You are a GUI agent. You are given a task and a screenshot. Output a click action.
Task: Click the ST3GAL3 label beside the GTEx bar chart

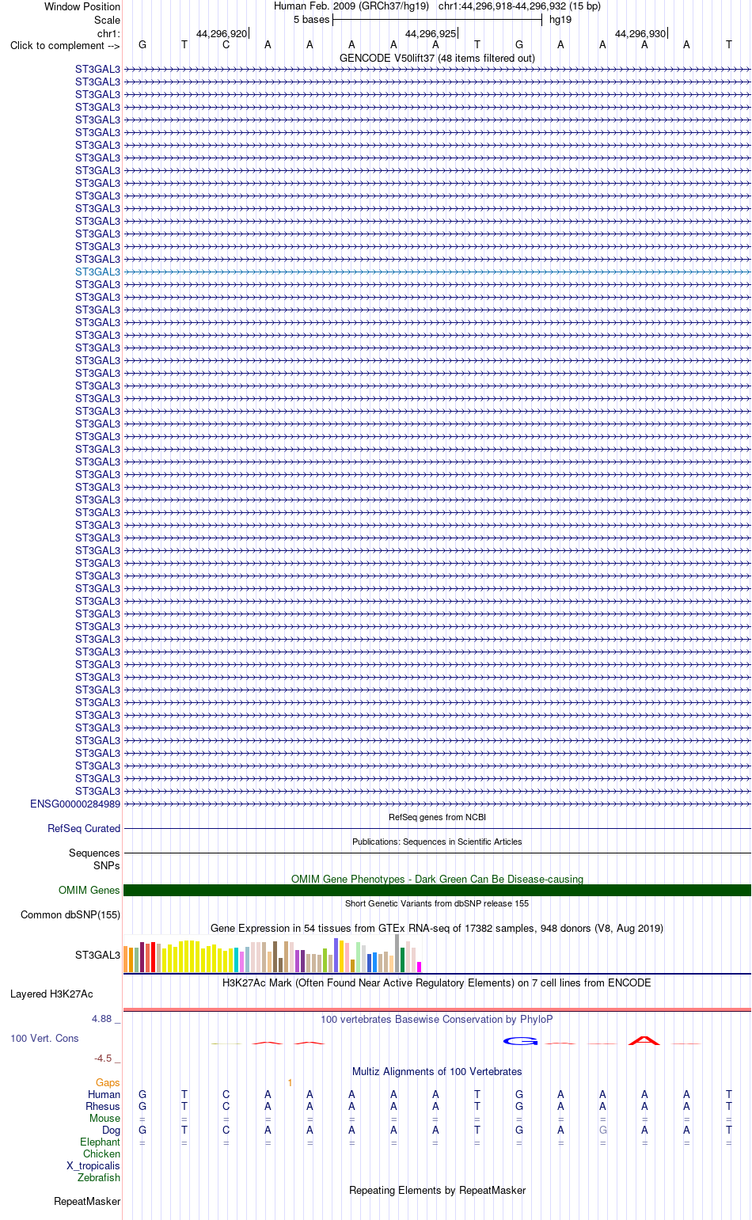(97, 955)
